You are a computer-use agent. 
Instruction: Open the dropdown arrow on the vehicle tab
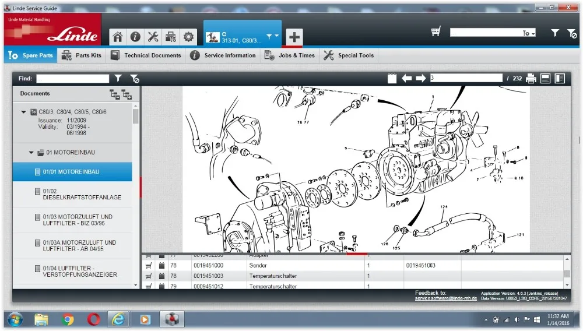pyautogui.click(x=276, y=36)
